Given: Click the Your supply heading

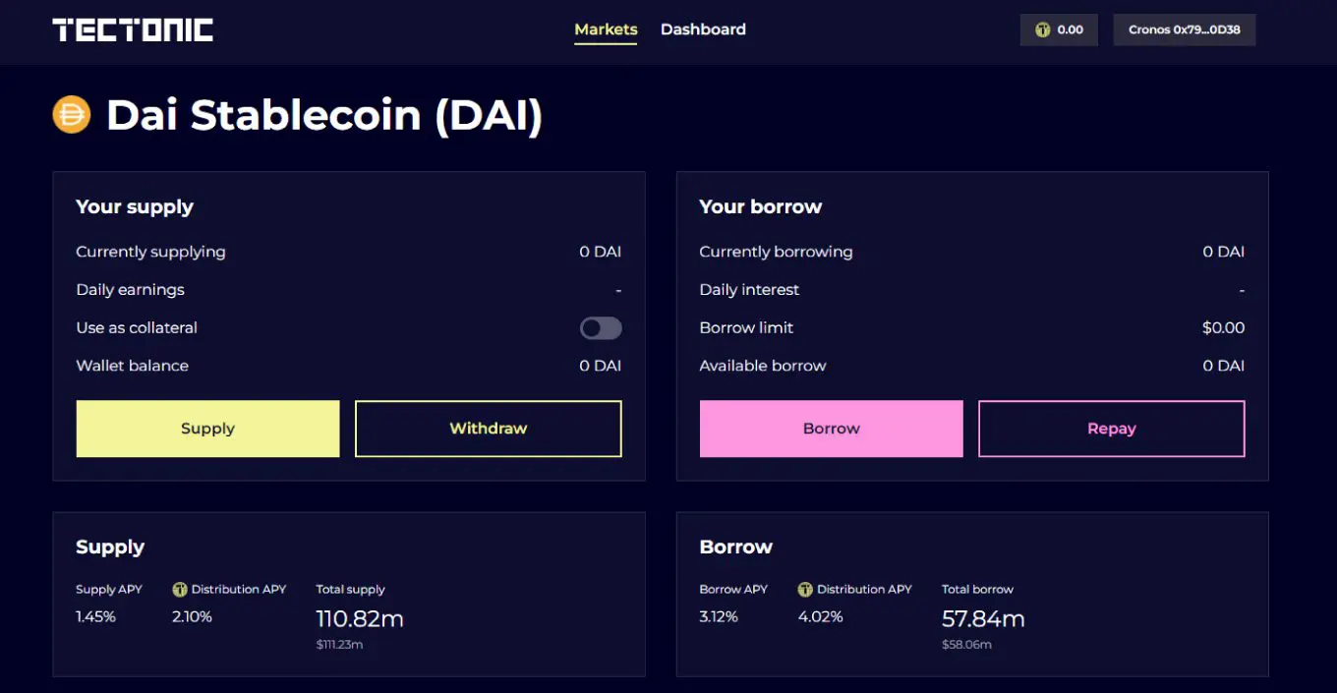Looking at the screenshot, I should point(135,207).
